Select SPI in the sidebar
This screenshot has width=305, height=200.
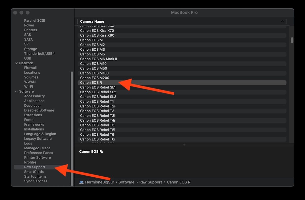pos(27,44)
